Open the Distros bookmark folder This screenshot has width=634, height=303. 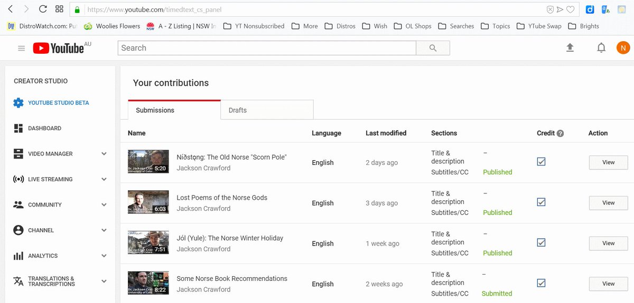(340, 26)
